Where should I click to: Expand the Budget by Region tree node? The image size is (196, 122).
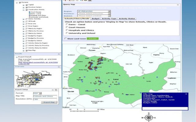coord(23,36)
